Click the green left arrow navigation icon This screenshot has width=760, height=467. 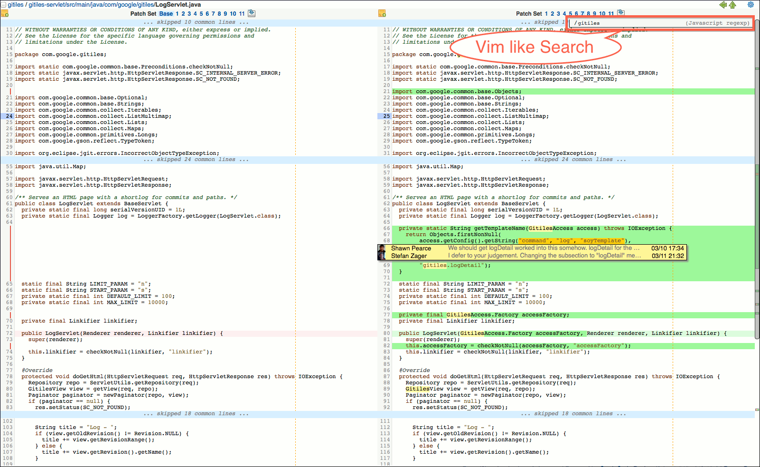722,5
